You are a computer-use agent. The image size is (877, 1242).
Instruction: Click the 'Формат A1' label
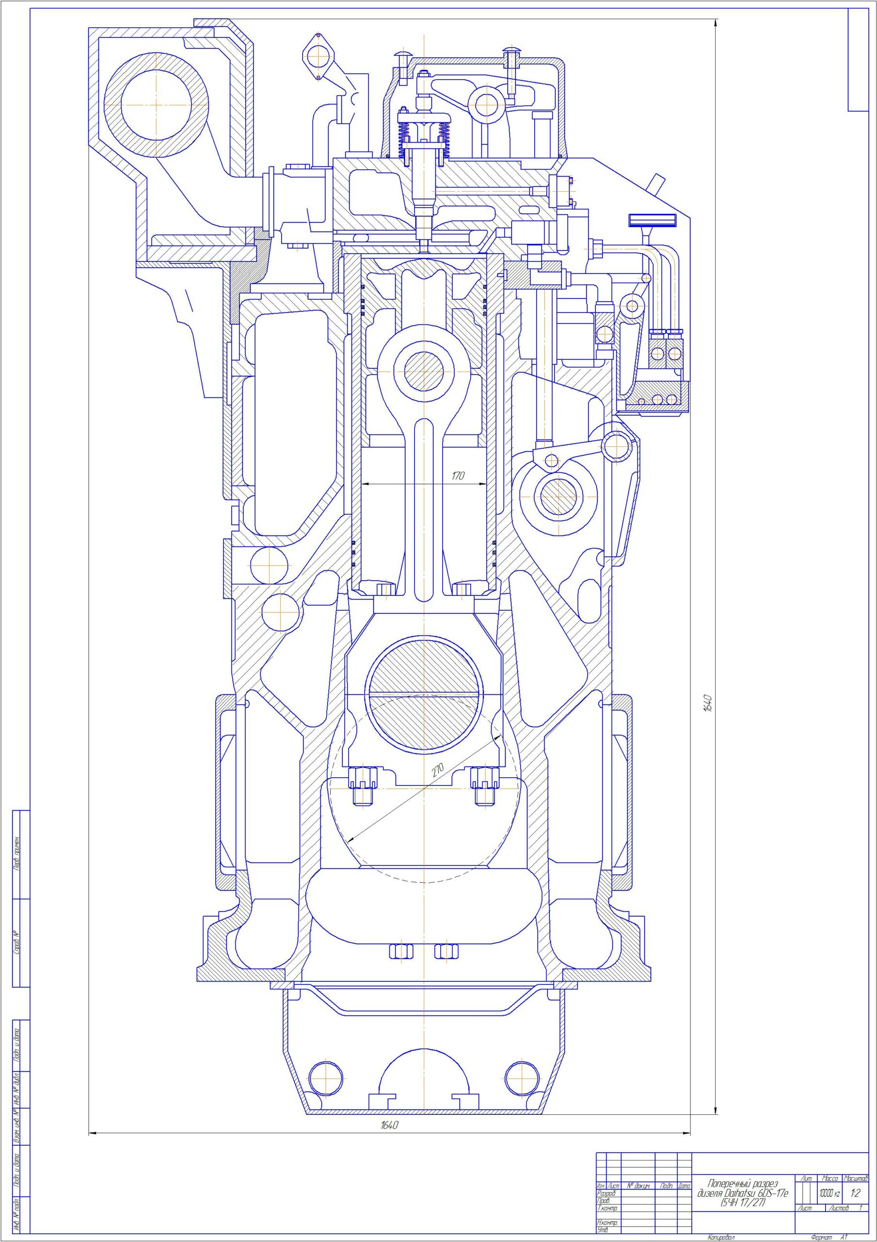click(x=829, y=1238)
